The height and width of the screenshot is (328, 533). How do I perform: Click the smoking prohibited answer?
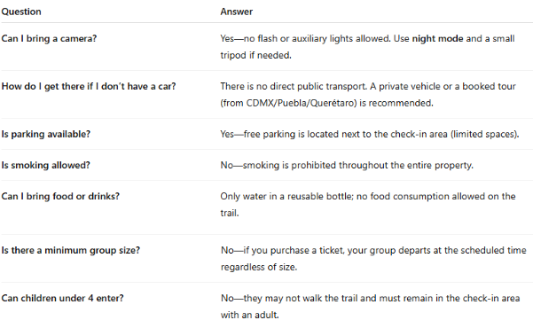click(x=347, y=165)
